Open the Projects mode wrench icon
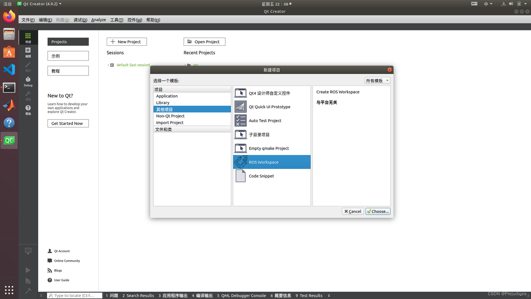The height and width of the screenshot is (299, 531). [x=28, y=96]
